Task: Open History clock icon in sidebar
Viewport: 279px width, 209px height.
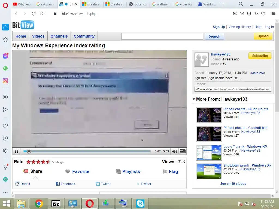Action: pos(5,138)
